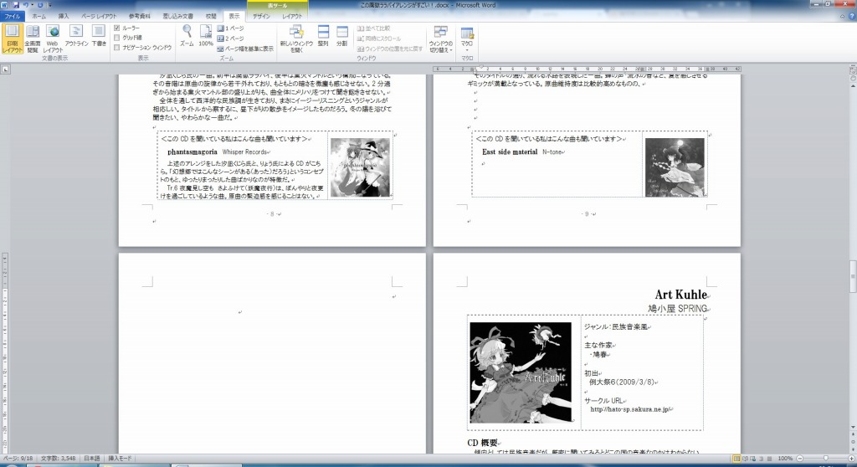This screenshot has height=467, width=857.
Task: Switch to Web レイアウト view
Action: (53, 38)
